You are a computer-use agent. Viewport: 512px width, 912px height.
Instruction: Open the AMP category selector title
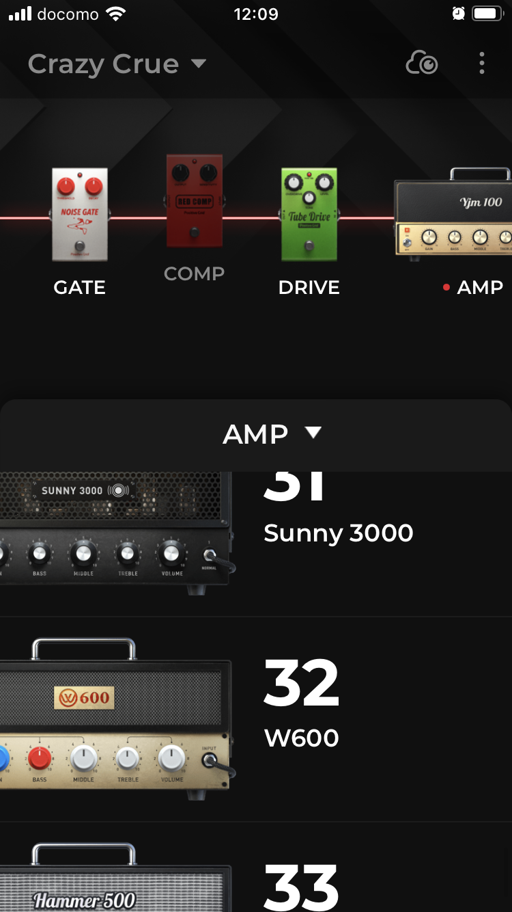[255, 434]
